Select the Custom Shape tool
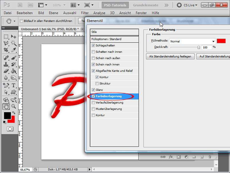 tap(14, 92)
